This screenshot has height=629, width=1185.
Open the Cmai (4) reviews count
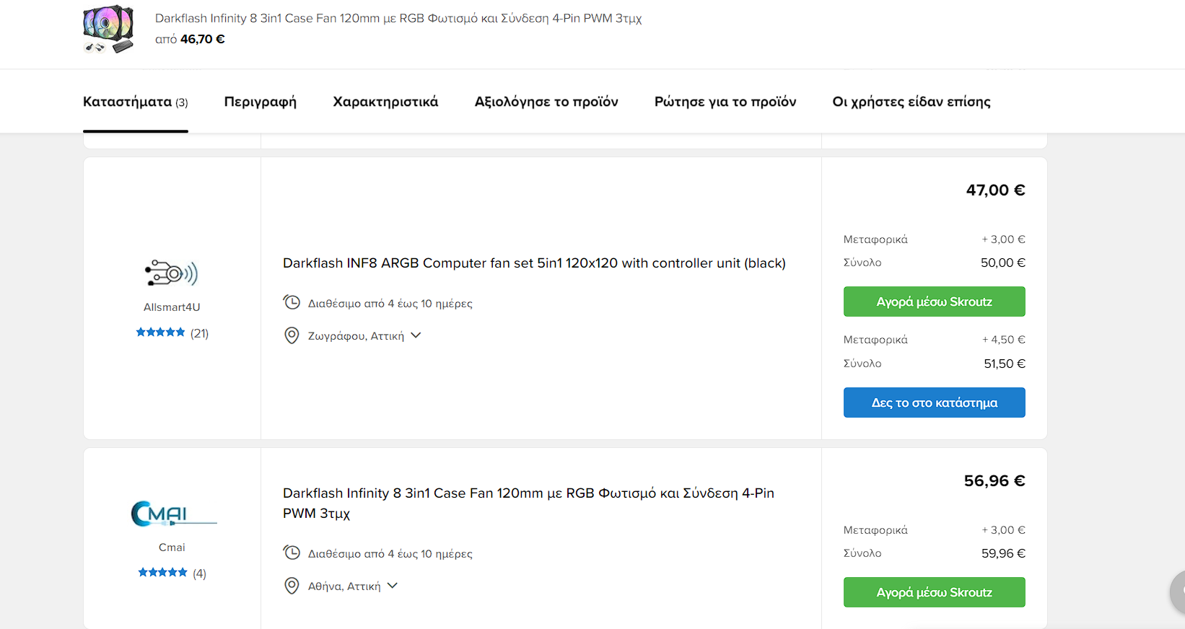(199, 573)
